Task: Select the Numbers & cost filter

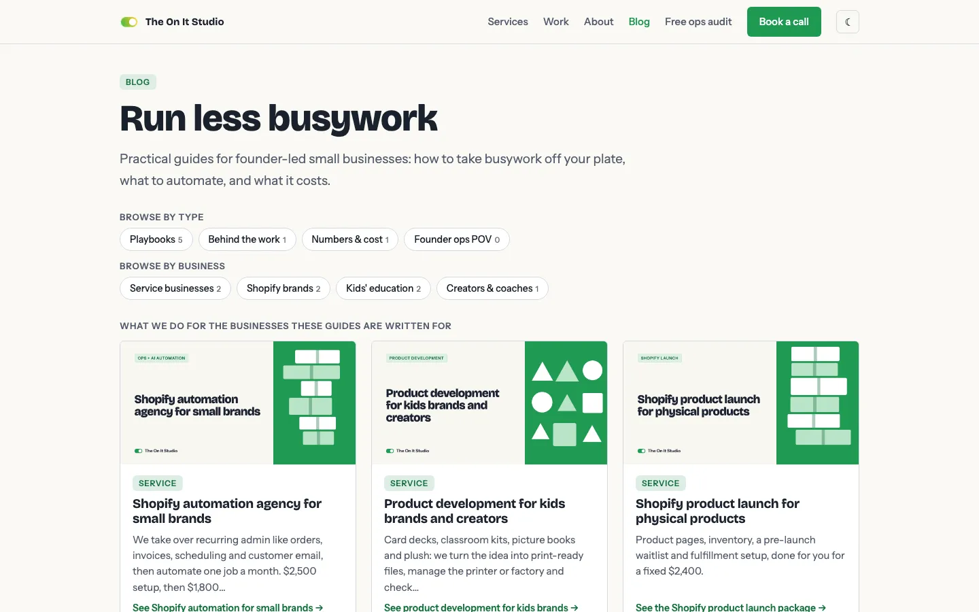Action: (x=350, y=239)
